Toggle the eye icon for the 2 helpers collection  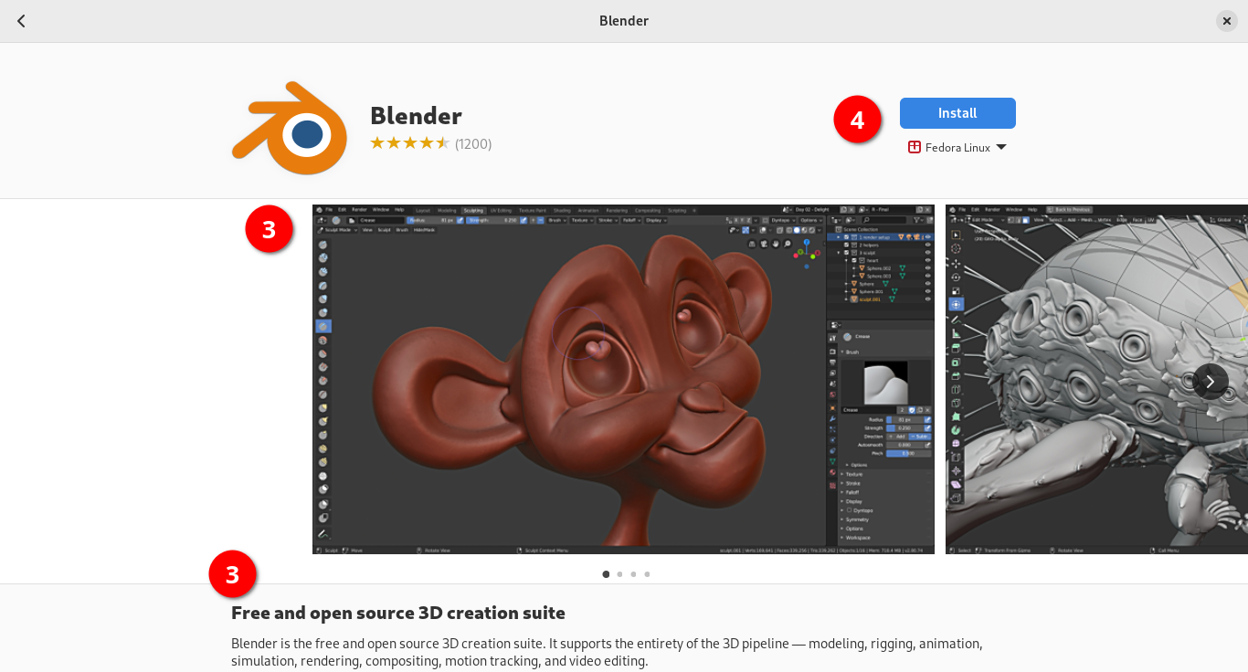point(927,246)
